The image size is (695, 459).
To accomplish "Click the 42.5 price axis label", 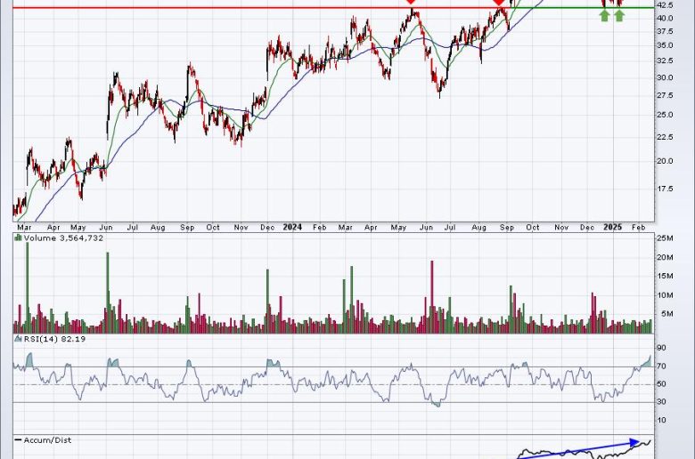I will [x=666, y=4].
